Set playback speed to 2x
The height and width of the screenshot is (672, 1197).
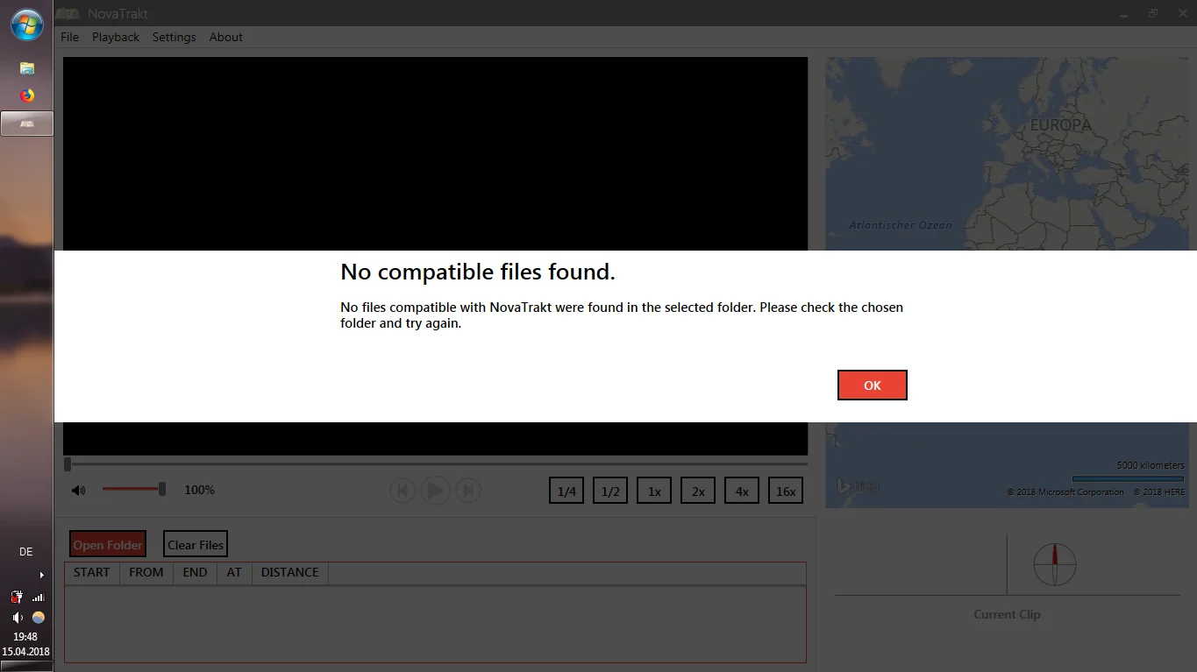(698, 491)
